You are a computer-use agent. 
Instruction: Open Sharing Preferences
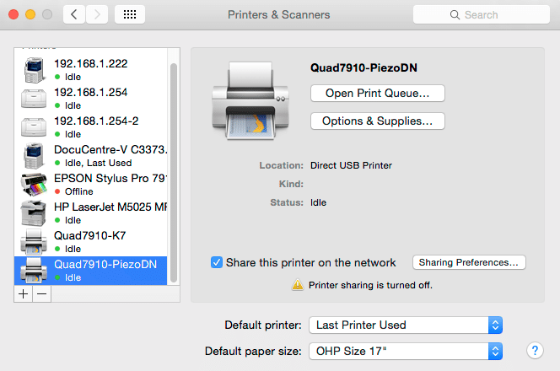click(x=469, y=262)
